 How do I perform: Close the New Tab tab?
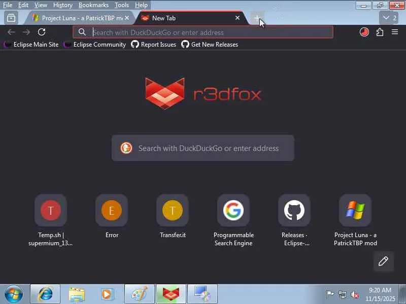coord(238,18)
